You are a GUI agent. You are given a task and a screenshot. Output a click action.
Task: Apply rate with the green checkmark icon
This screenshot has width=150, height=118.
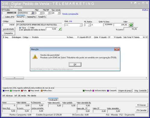pos(60,29)
